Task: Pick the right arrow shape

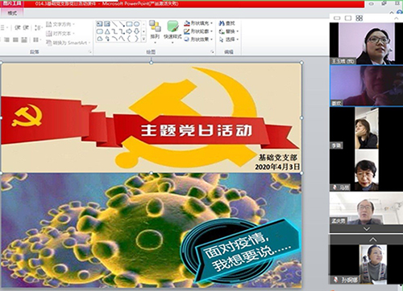Action: click(x=129, y=31)
